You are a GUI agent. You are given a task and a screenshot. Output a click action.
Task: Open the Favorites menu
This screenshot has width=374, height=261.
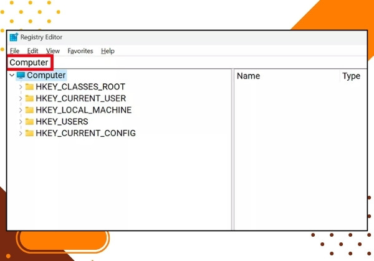click(x=80, y=51)
